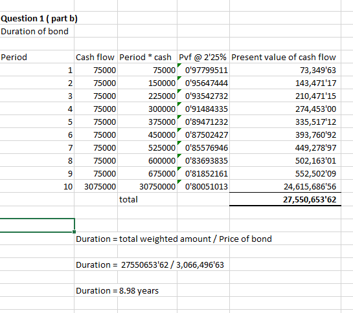Image resolution: width=353 pixels, height=313 pixels.
Task: Select the cell with value 0'87502427
Action: (x=203, y=135)
